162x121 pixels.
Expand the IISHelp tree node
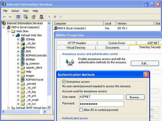[x=18, y=39]
